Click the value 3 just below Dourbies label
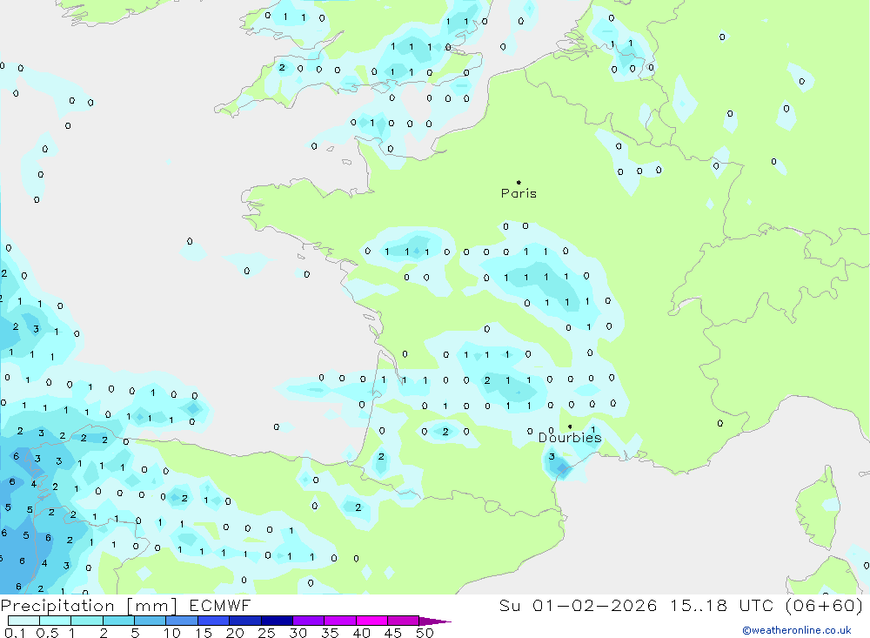This screenshot has width=870, height=638. [552, 456]
